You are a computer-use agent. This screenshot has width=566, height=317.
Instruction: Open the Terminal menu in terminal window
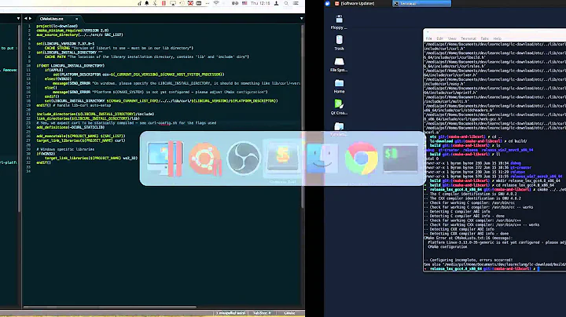point(467,38)
